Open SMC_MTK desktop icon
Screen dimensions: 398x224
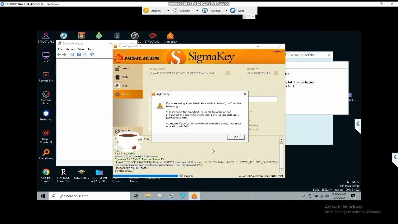[81, 174]
